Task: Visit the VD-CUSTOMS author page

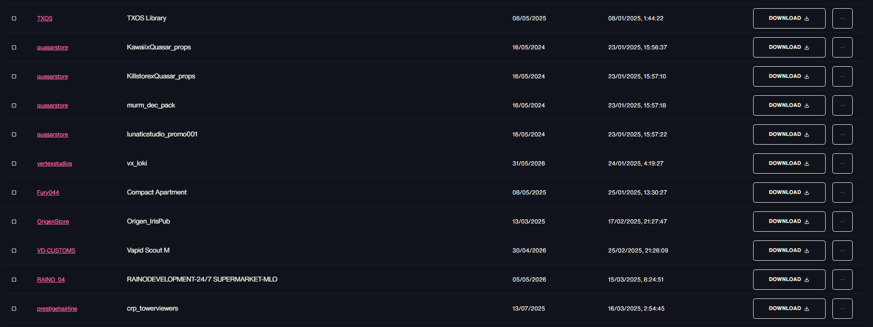Action: (56, 251)
